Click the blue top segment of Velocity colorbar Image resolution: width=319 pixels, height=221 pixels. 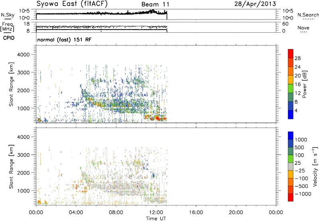coord(291,136)
